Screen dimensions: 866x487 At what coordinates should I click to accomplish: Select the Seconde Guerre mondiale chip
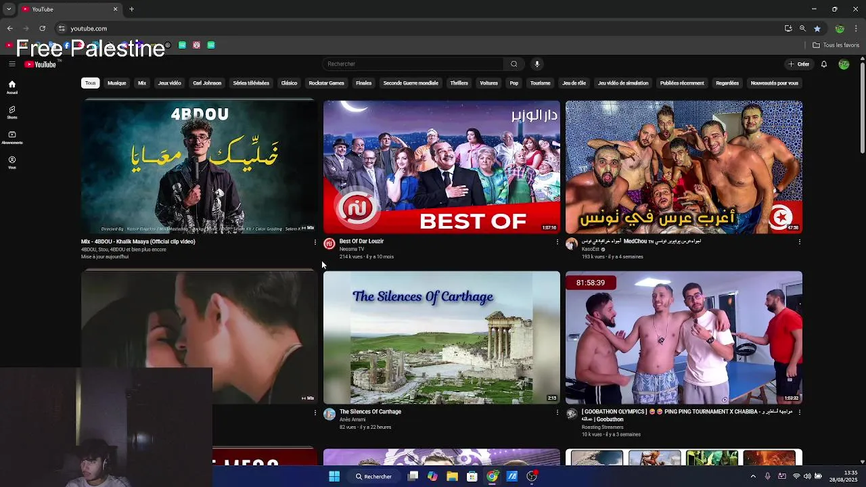coord(411,83)
